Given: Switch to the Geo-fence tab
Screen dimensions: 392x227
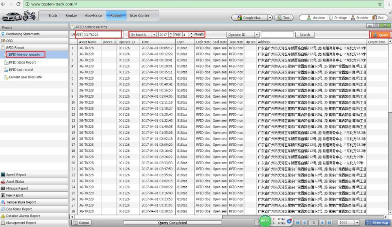Looking at the screenshot, I should [x=94, y=16].
